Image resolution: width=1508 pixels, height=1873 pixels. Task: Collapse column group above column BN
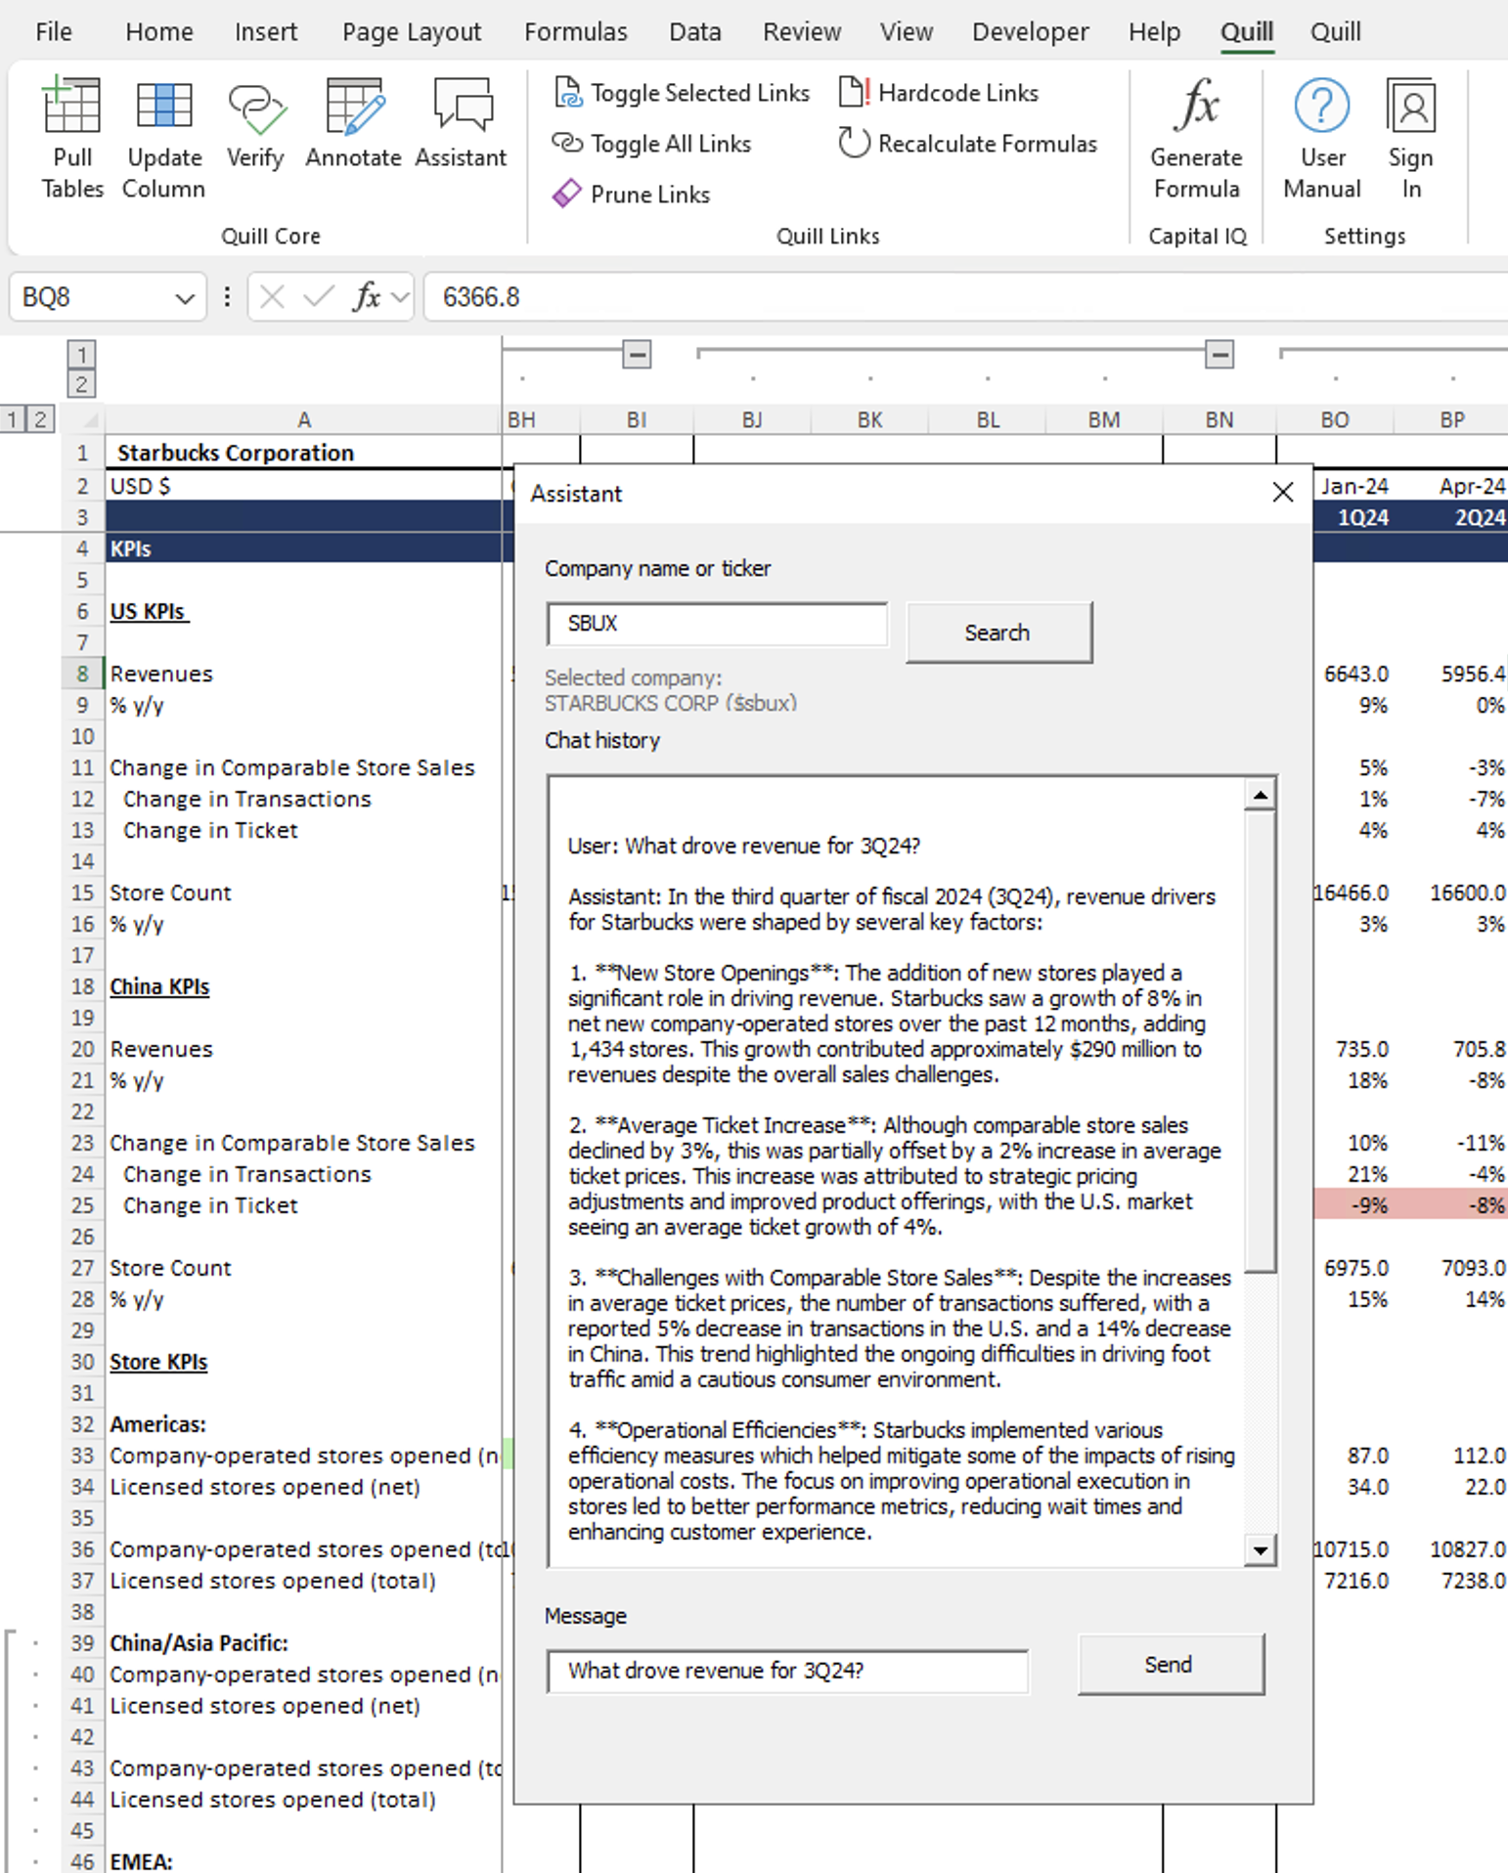click(1220, 354)
